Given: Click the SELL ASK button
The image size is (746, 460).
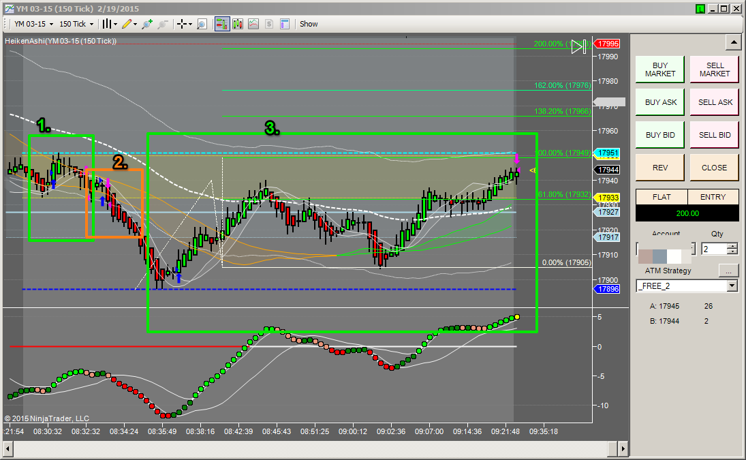Looking at the screenshot, I should 715,102.
